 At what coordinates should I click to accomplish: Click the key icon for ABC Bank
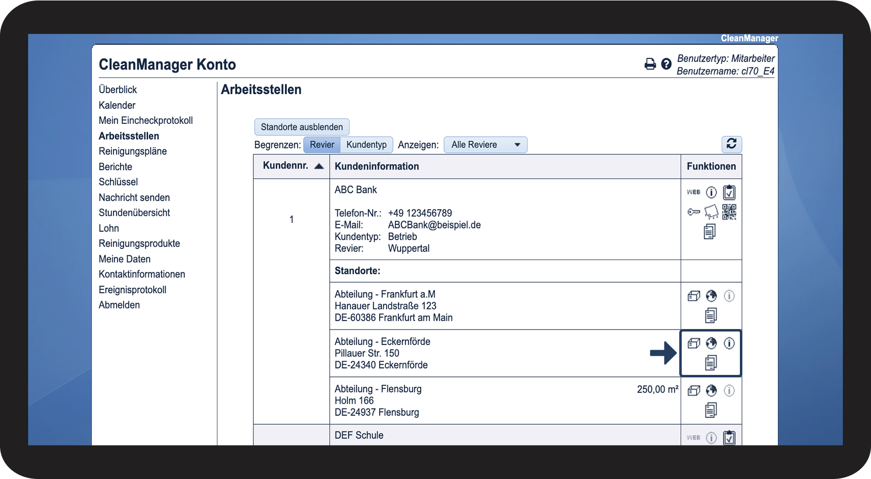(x=694, y=212)
